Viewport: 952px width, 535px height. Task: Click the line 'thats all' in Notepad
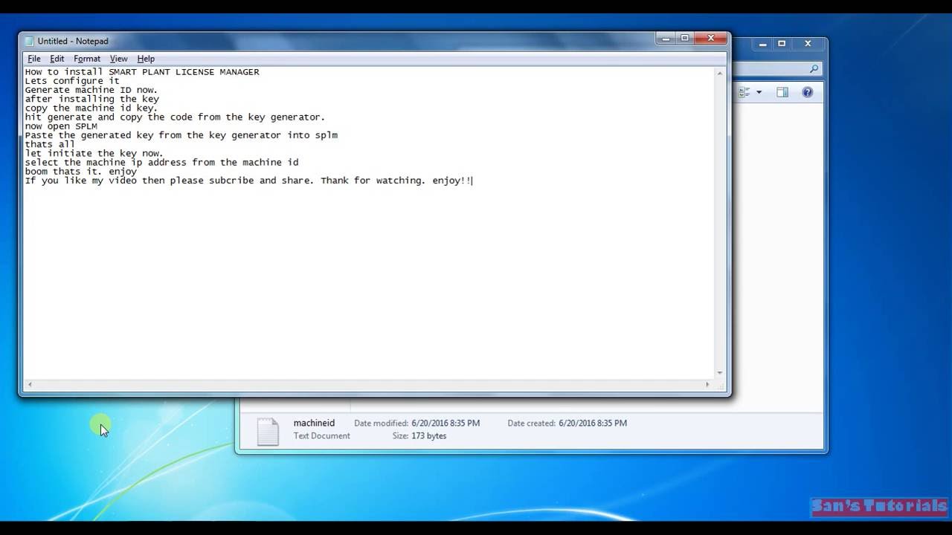click(x=50, y=144)
